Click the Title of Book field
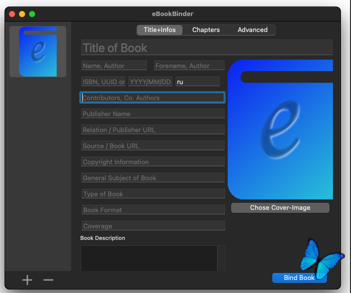The height and width of the screenshot is (293, 351). (207, 48)
